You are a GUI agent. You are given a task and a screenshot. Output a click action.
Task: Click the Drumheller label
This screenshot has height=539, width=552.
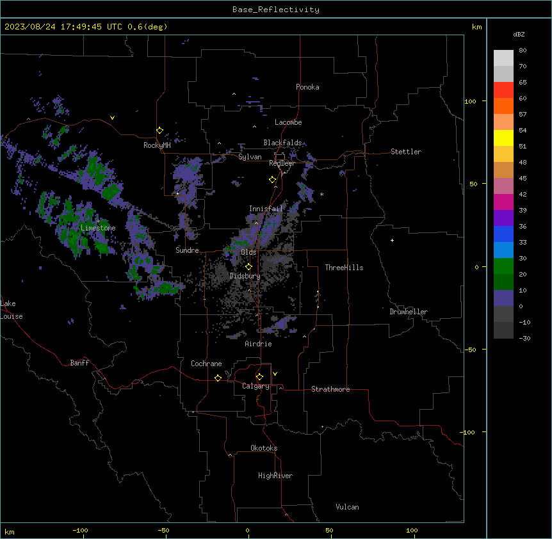tap(409, 312)
